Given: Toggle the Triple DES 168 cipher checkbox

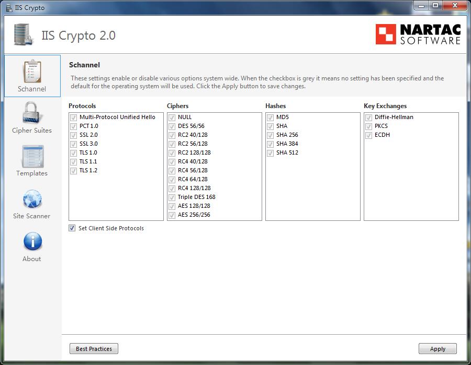Looking at the screenshot, I should click(x=172, y=197).
